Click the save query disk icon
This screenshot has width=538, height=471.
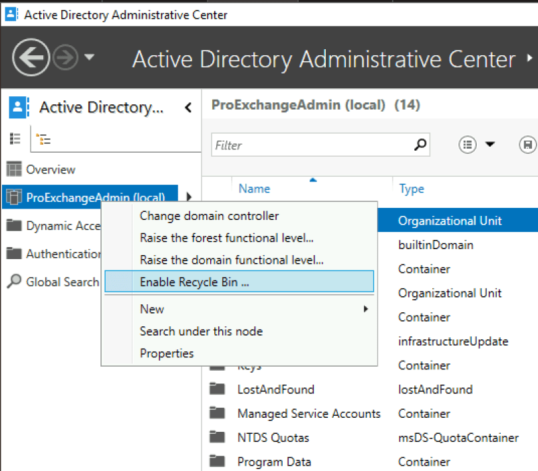pos(528,145)
